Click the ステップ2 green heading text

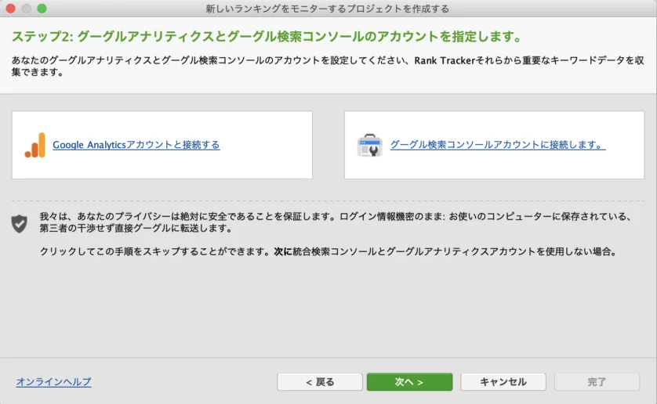(267, 37)
